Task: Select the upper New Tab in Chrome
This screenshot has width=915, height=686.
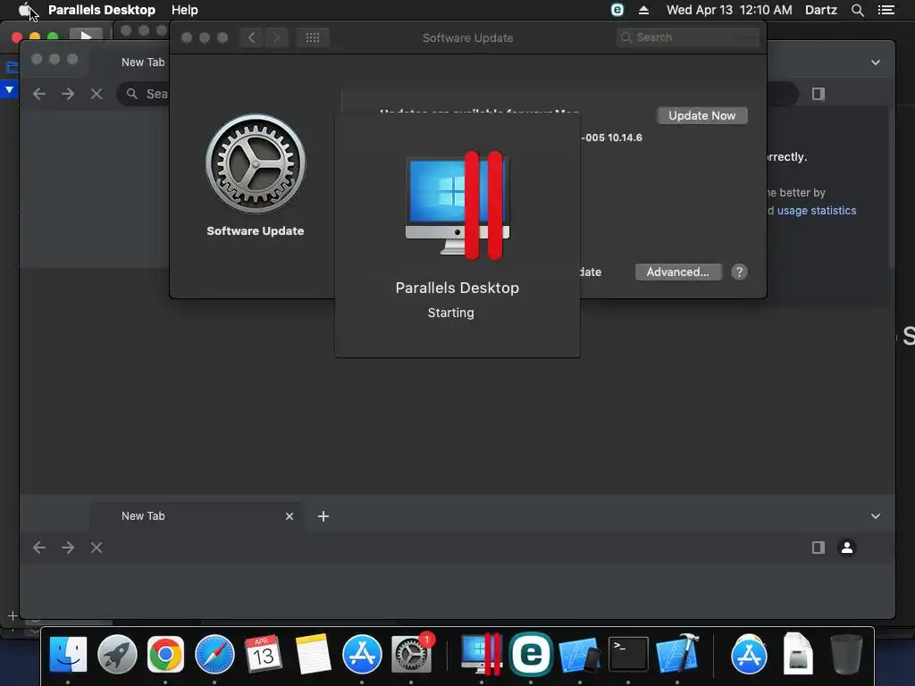Action: [x=142, y=62]
